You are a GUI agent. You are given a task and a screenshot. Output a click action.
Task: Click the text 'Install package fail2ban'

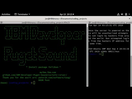point(43,67)
